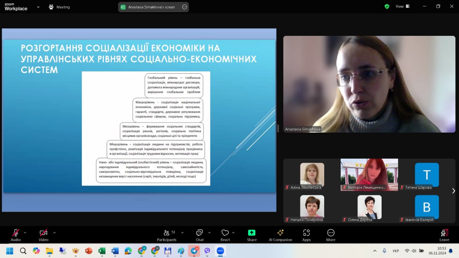Select Іваніков Валерій's participant tile

pos(427,207)
